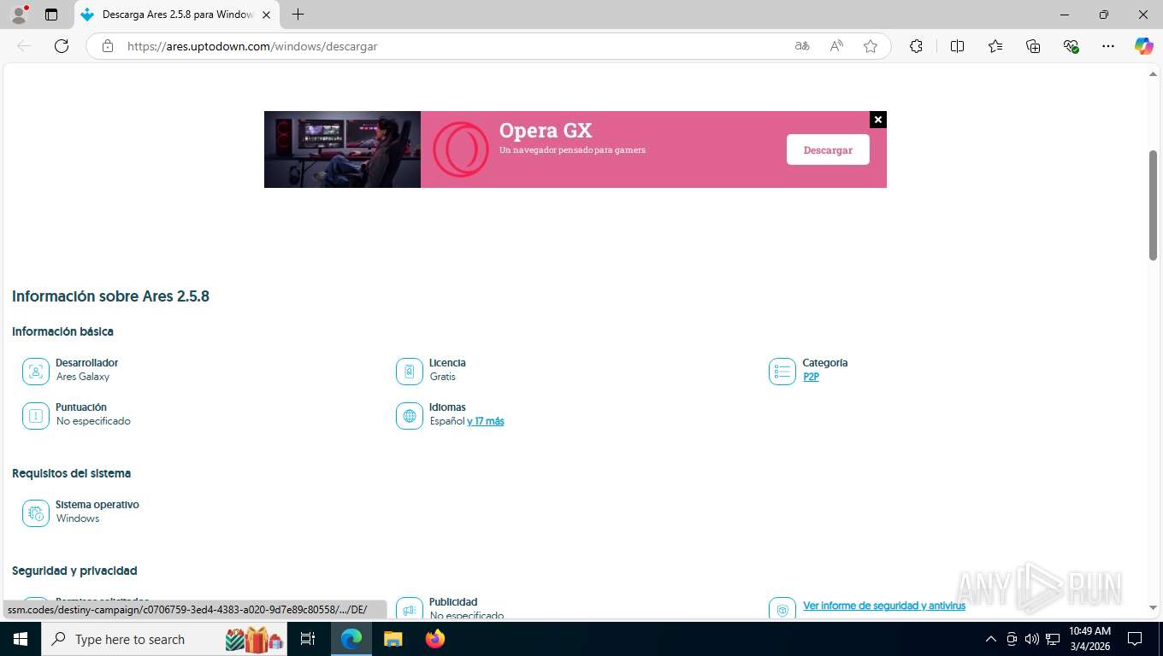
Task: View site information lock icon
Action: coord(108,46)
